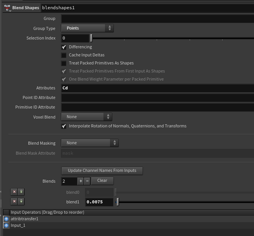The width and height of the screenshot is (254, 236).
Task: Remove the blend0 entry with its X button
Action: point(14,192)
